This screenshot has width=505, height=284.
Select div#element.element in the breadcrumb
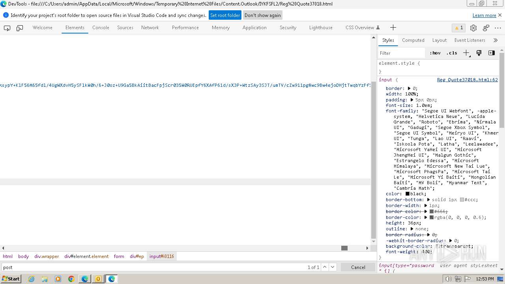coord(86,256)
